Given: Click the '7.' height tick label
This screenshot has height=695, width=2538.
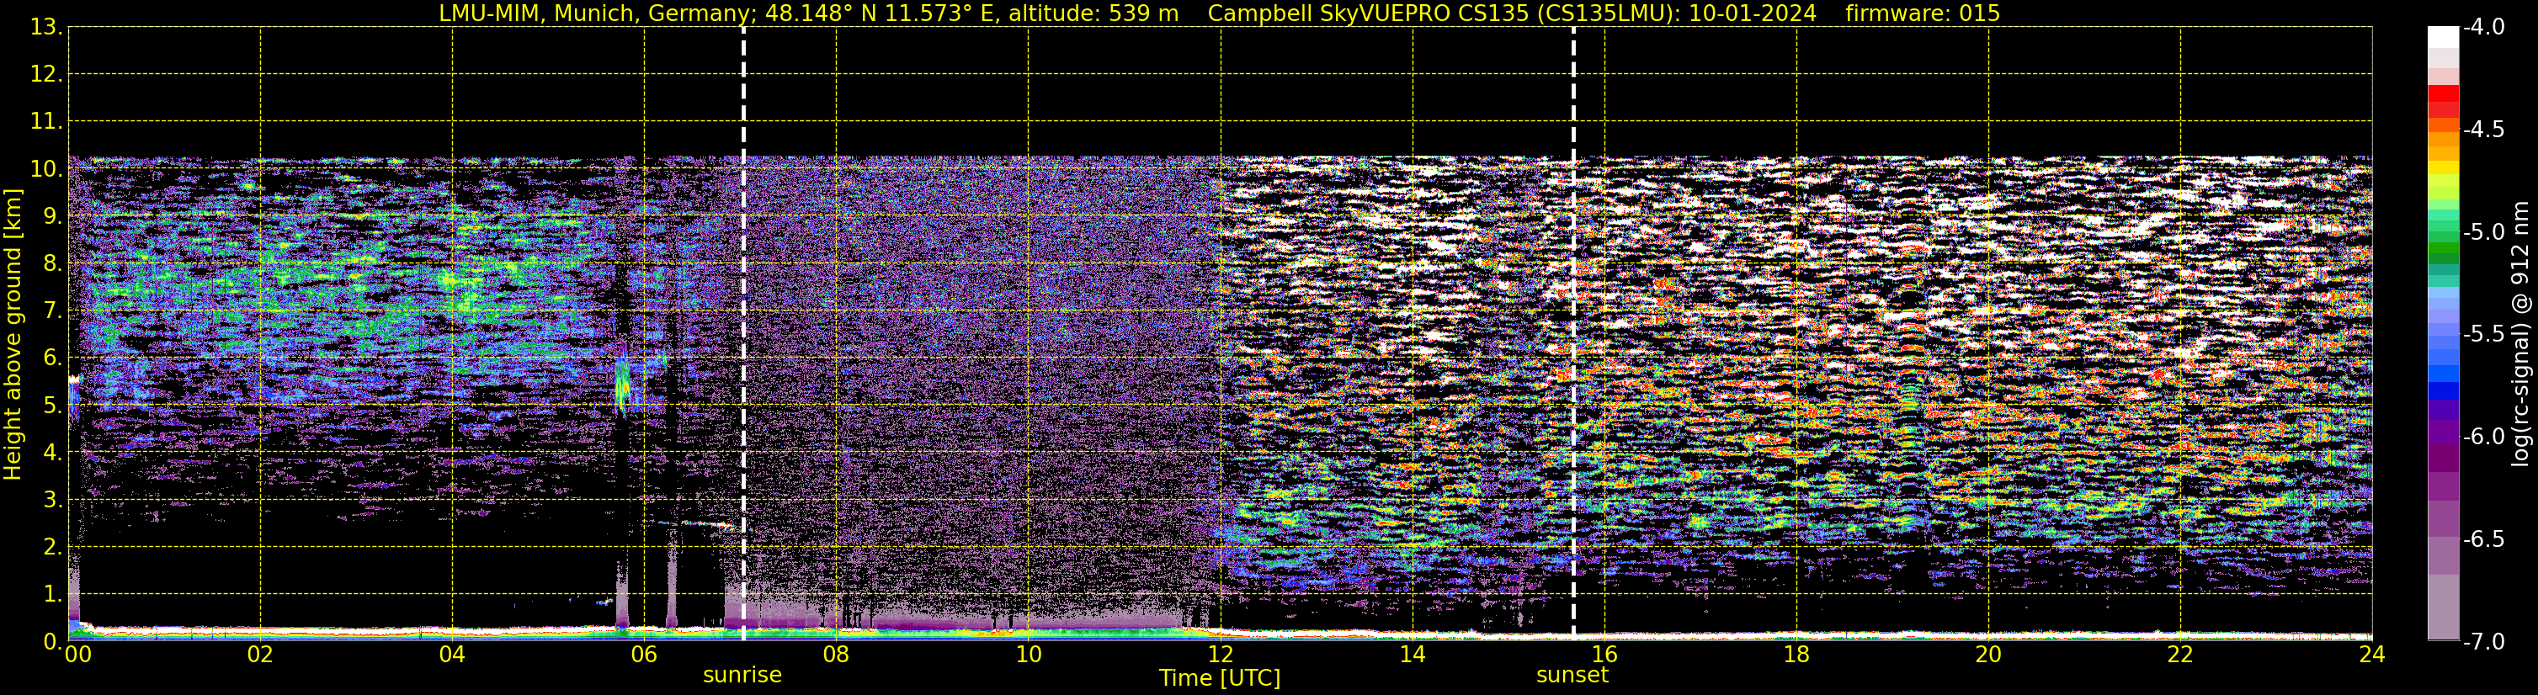Looking at the screenshot, I should [53, 311].
